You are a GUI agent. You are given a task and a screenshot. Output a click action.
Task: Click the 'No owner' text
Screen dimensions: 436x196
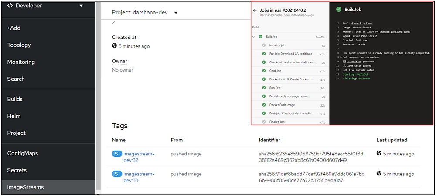coord(123,70)
